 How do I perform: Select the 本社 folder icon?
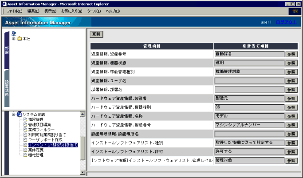coord(20,39)
